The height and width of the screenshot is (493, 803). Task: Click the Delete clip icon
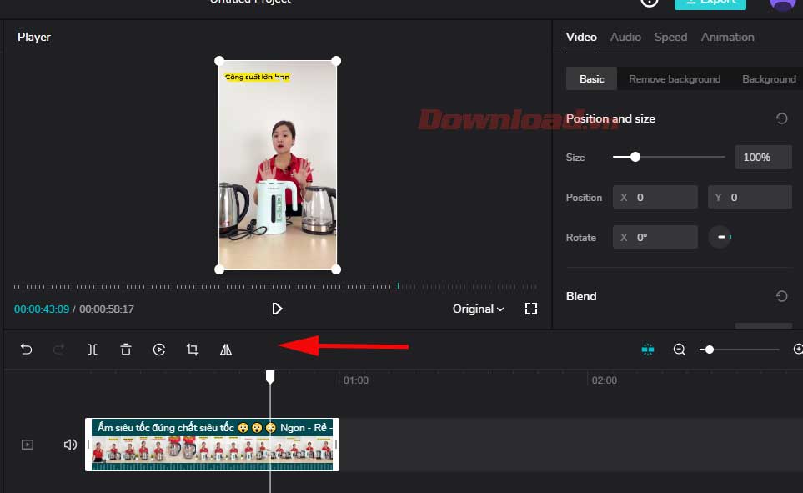(x=125, y=349)
